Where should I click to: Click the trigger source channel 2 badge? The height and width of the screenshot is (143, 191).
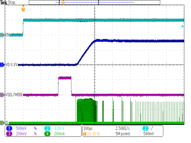pyautogui.click(x=146, y=129)
